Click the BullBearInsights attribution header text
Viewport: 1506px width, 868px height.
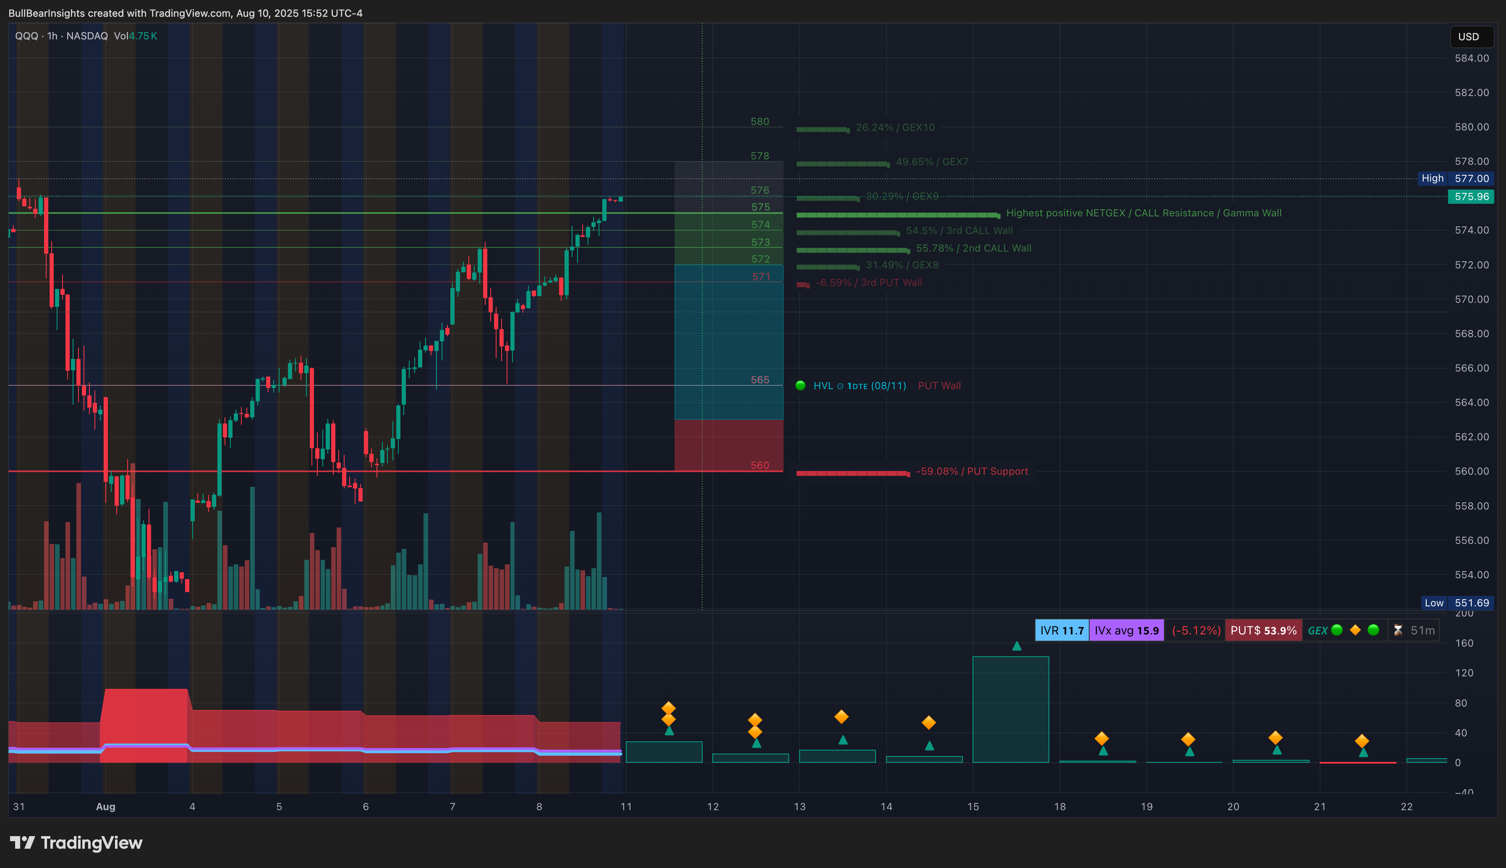click(186, 13)
